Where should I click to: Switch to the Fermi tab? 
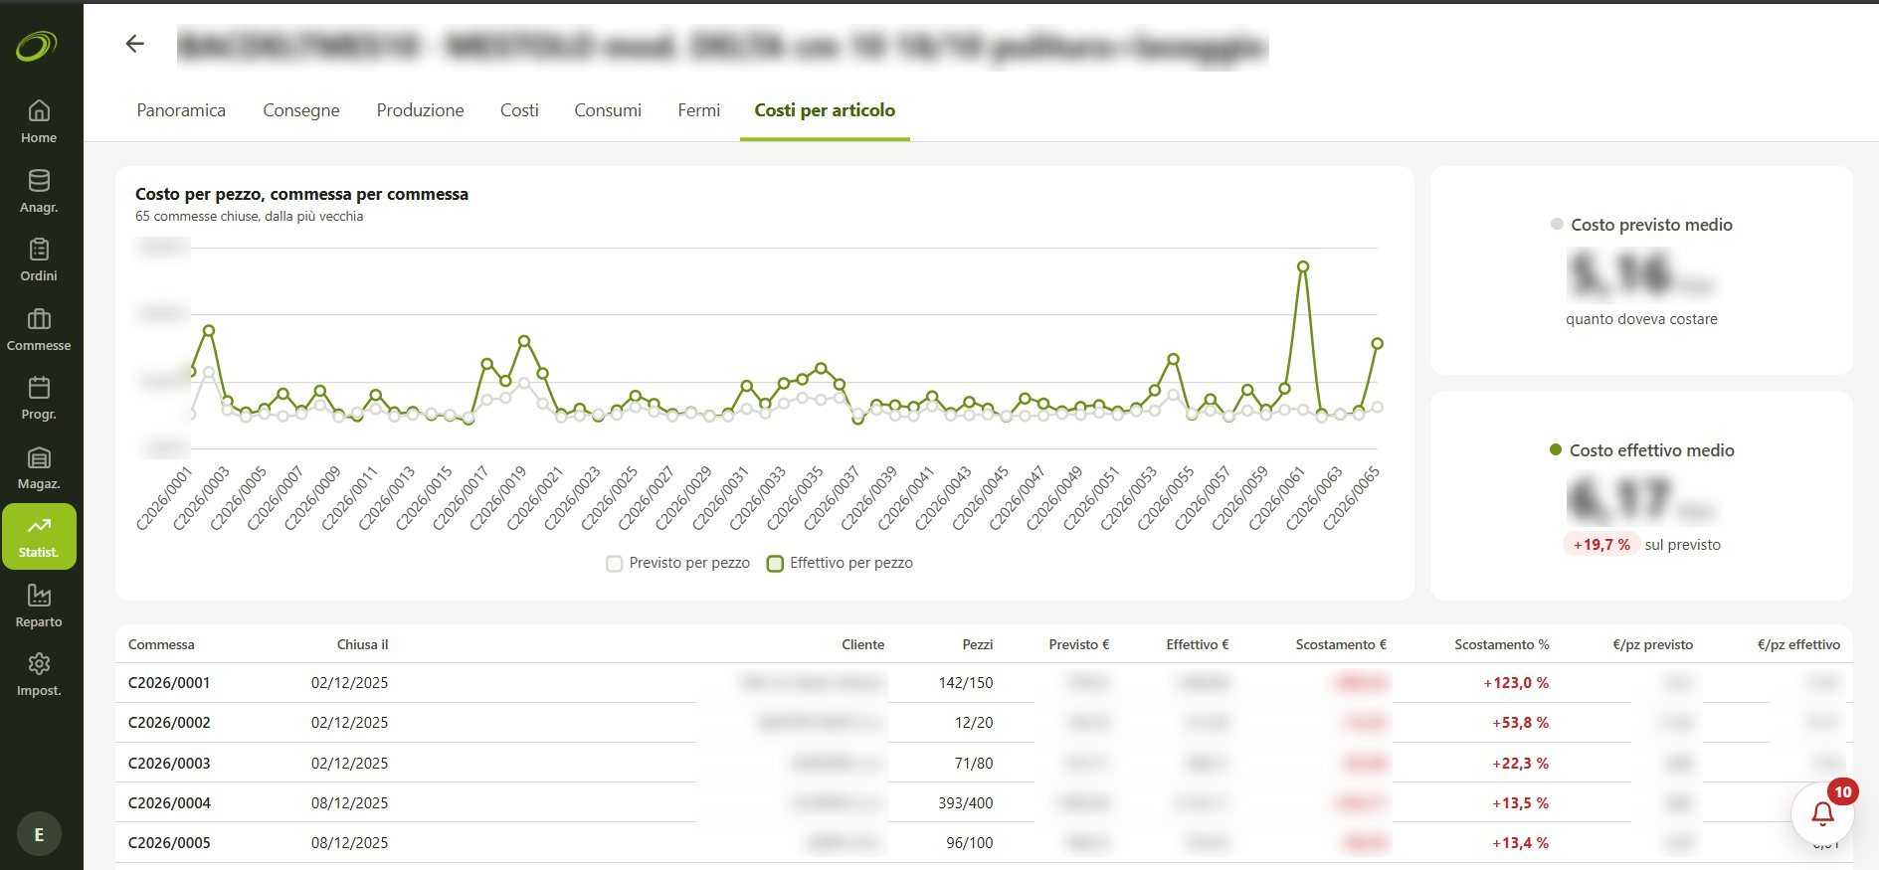pyautogui.click(x=698, y=110)
